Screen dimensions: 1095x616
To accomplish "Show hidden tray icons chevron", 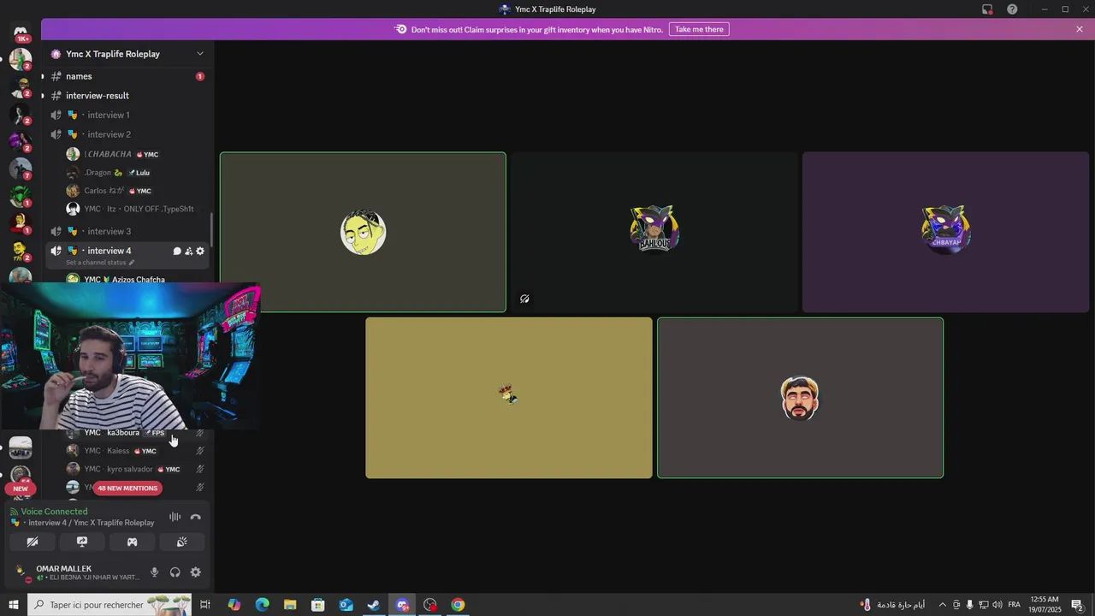I will 943,605.
